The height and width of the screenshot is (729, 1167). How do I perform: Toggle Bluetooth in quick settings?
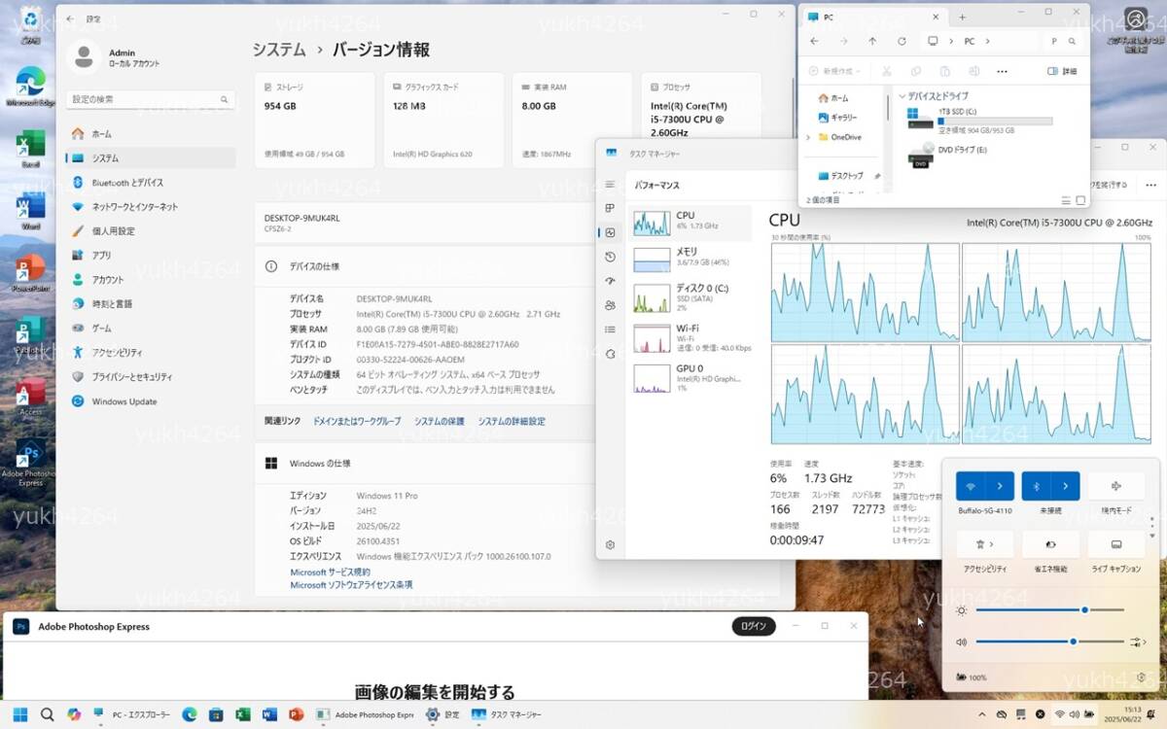click(1037, 486)
